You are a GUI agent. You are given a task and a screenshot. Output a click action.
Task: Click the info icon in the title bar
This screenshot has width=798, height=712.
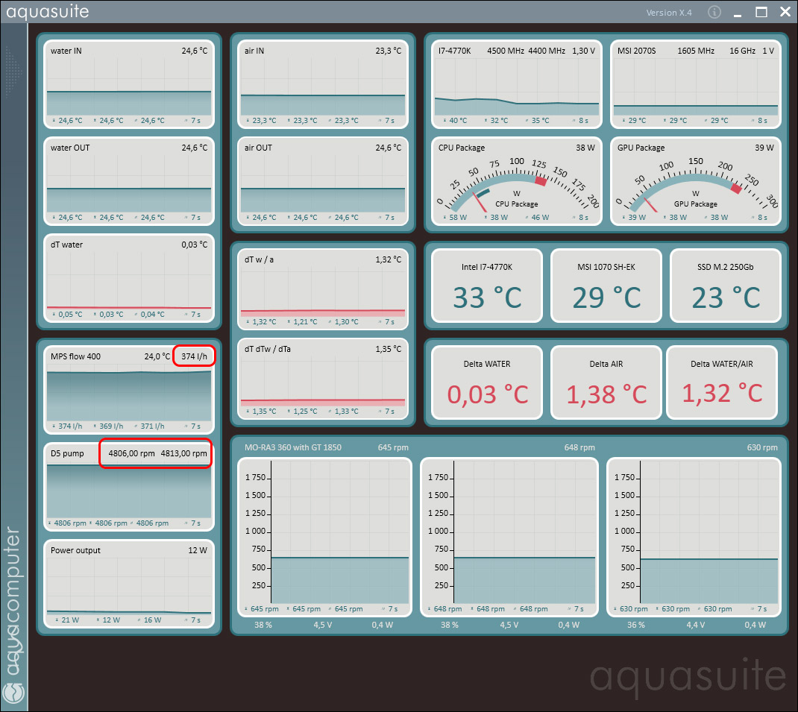714,12
